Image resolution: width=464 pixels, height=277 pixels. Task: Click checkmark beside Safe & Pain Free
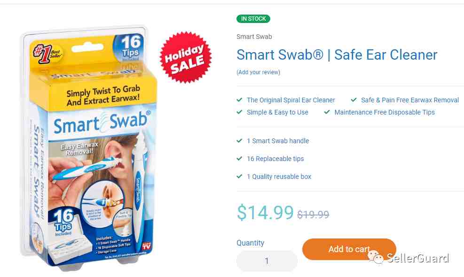(354, 100)
